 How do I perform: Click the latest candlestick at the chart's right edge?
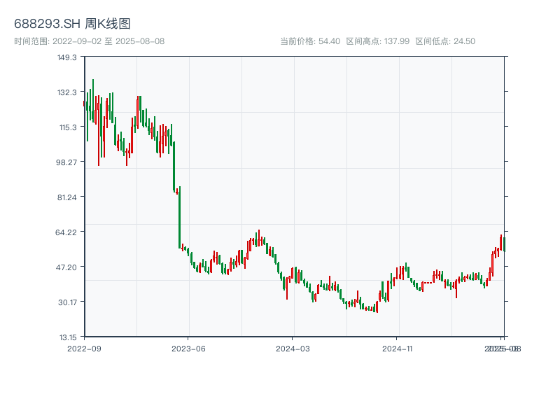(504, 244)
